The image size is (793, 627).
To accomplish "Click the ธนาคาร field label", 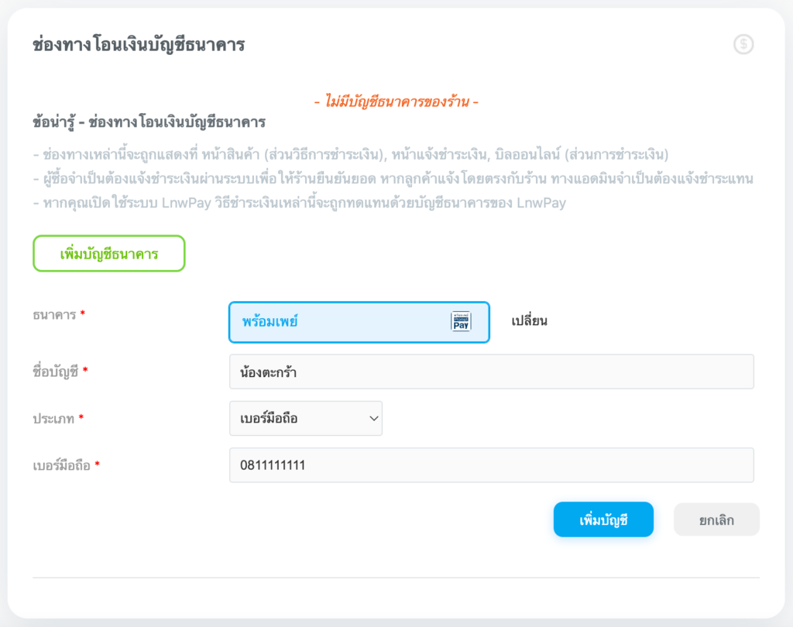I will pos(54,315).
